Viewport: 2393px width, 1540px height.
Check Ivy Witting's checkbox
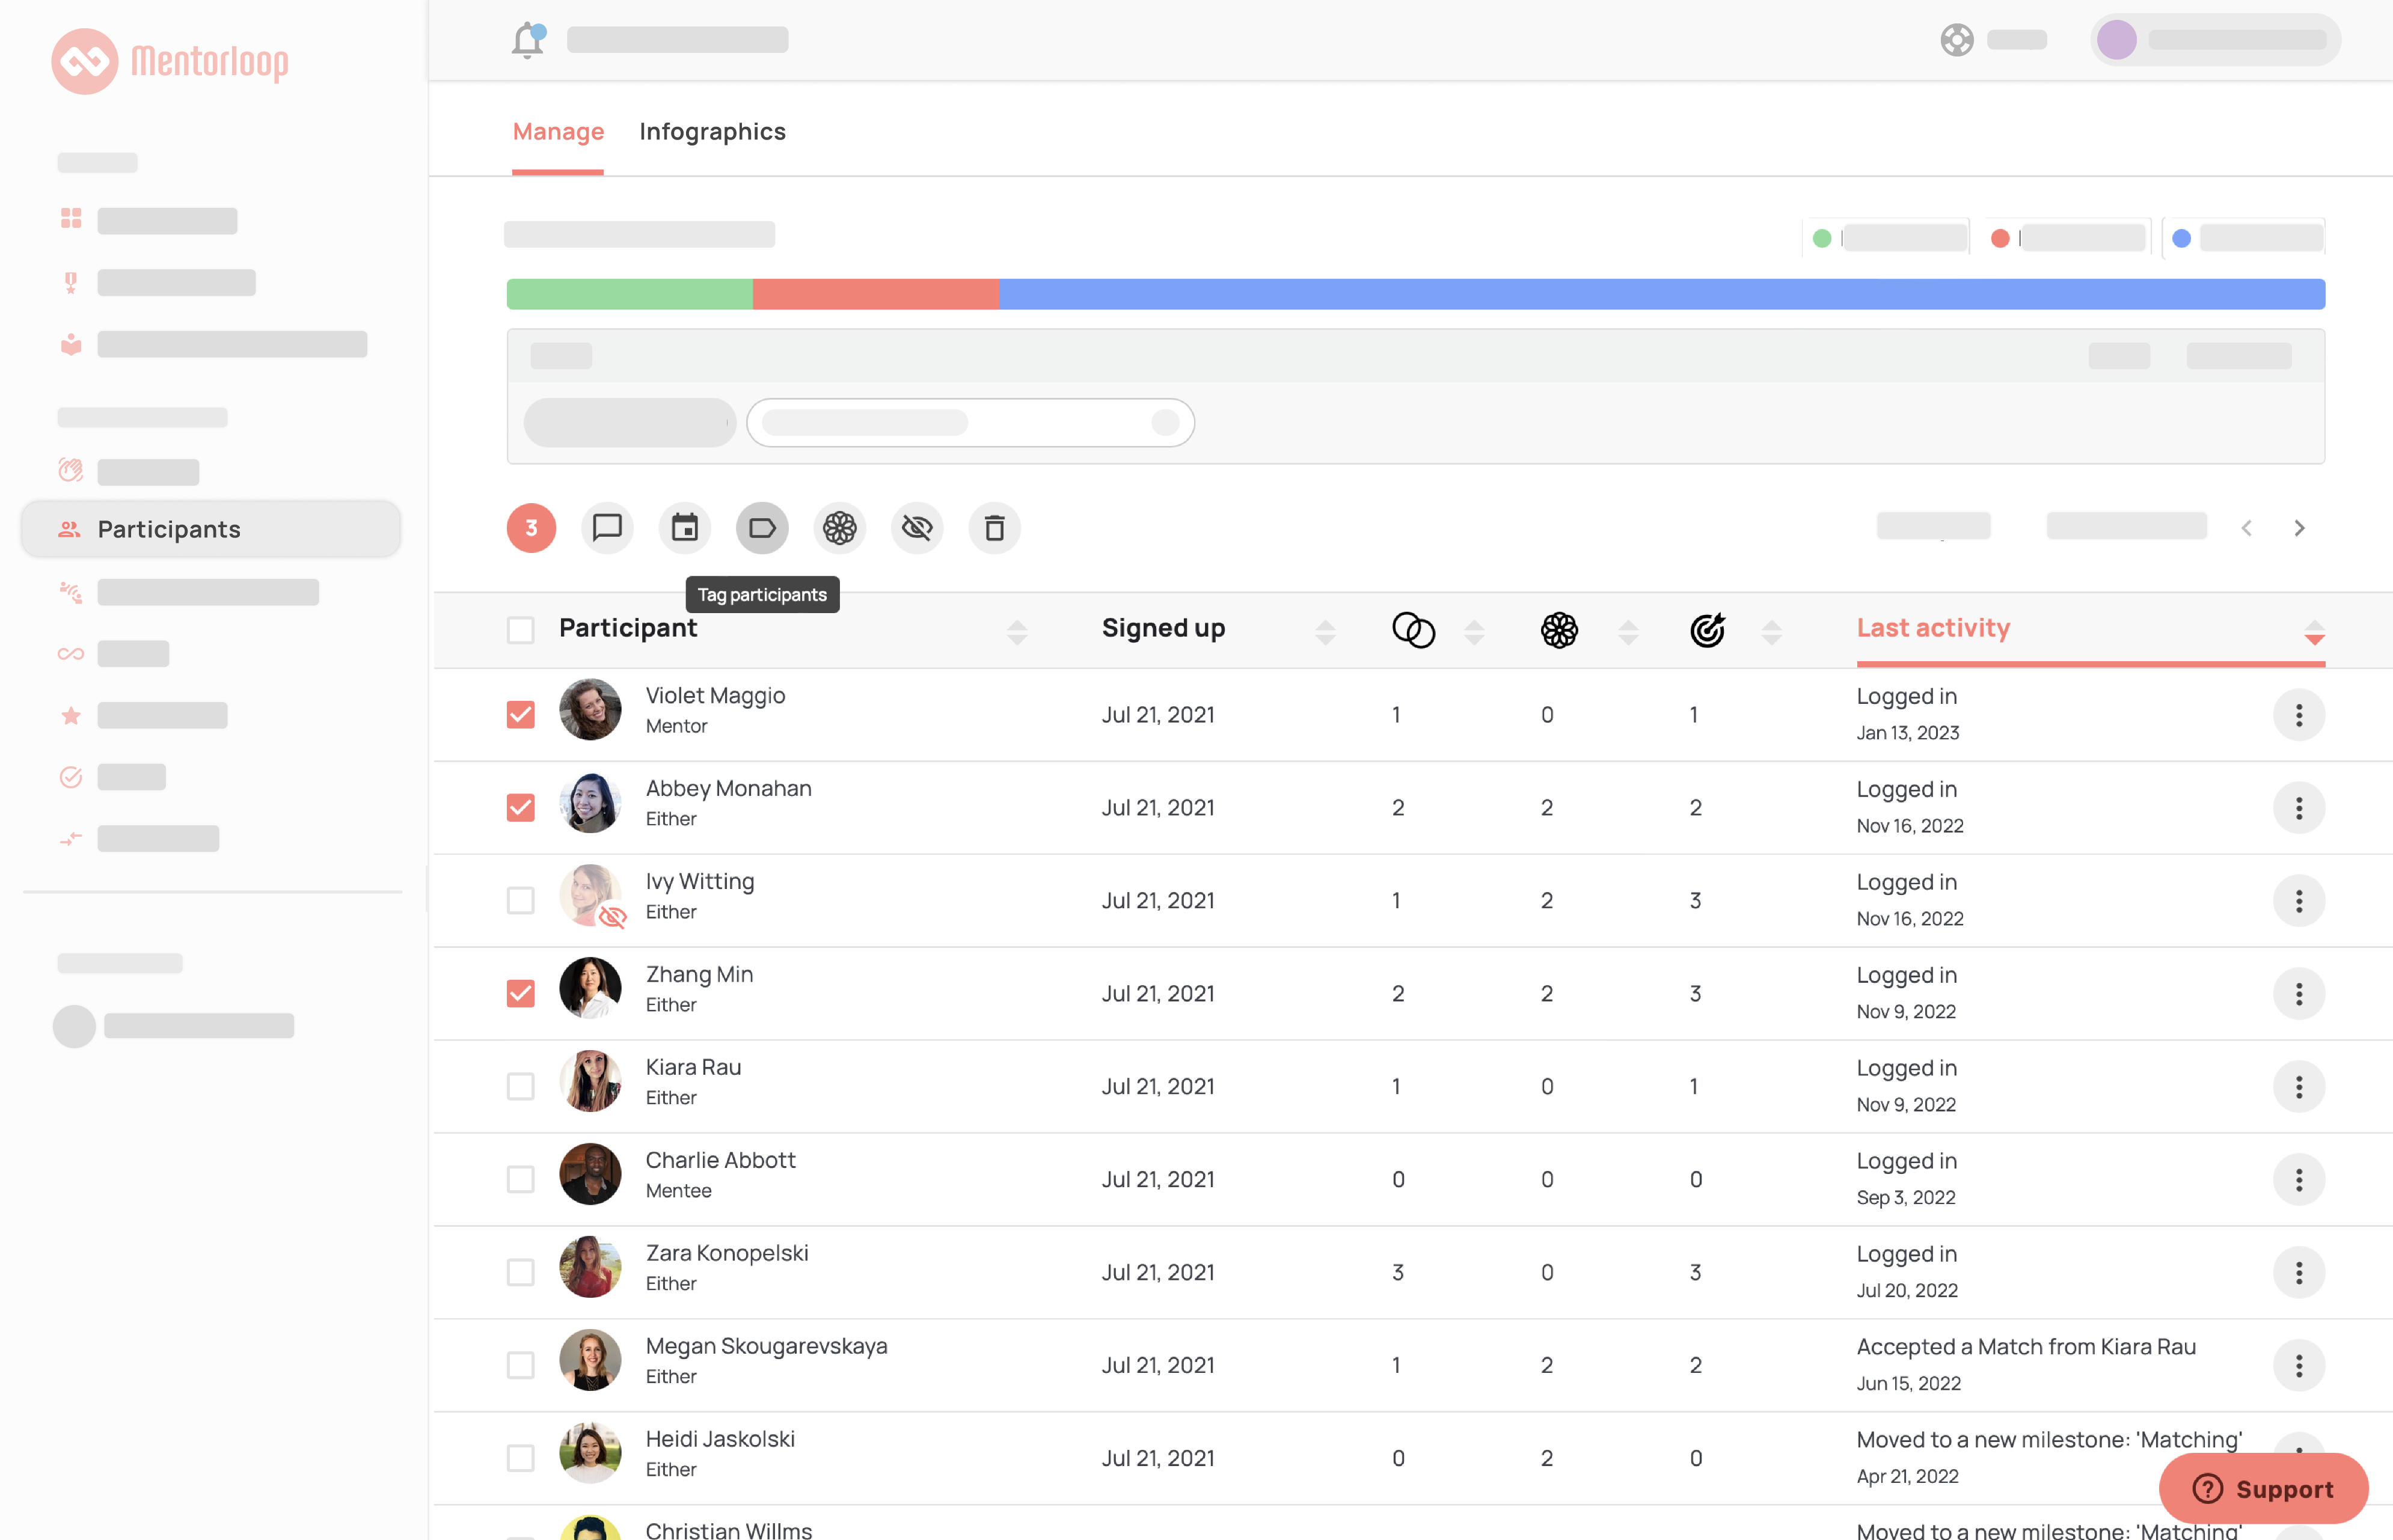point(520,901)
